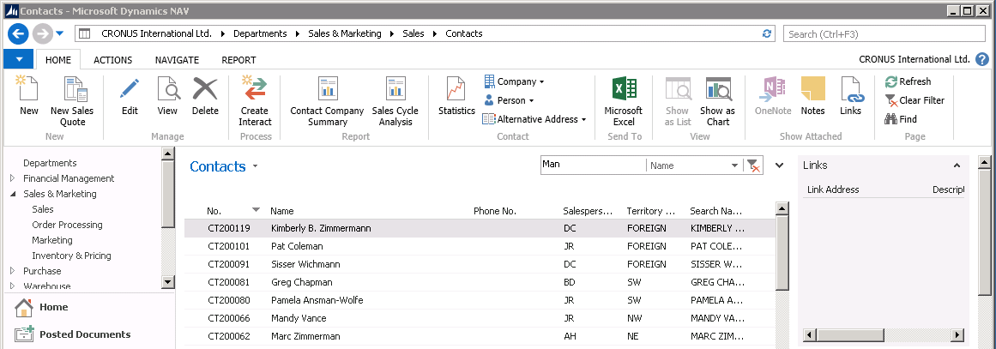The height and width of the screenshot is (349, 996).
Task: Run the Sales Cycle Analysis report
Action: click(395, 89)
